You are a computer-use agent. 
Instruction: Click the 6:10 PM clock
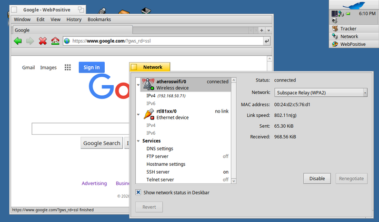coord(367,14)
